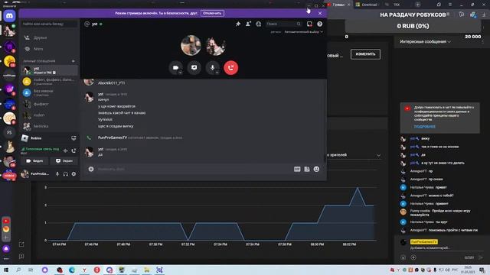Click the Discord conversation search field in the sidebar
Image resolution: width=490 pixels, height=275 pixels.
(x=49, y=24)
